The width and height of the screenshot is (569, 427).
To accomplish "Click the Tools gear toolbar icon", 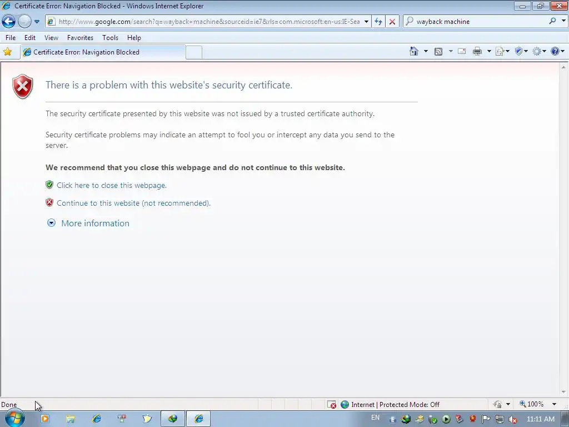I will coord(537,52).
